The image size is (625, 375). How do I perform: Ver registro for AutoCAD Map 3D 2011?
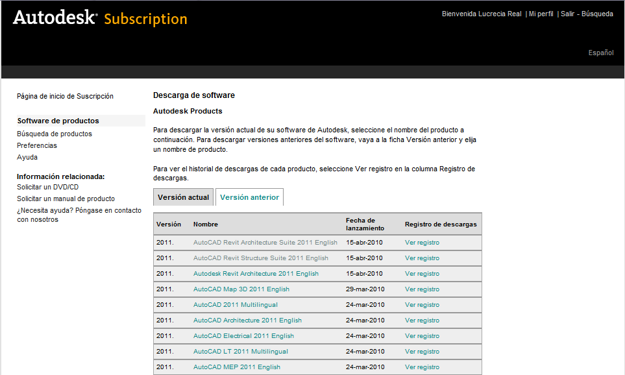click(x=422, y=289)
